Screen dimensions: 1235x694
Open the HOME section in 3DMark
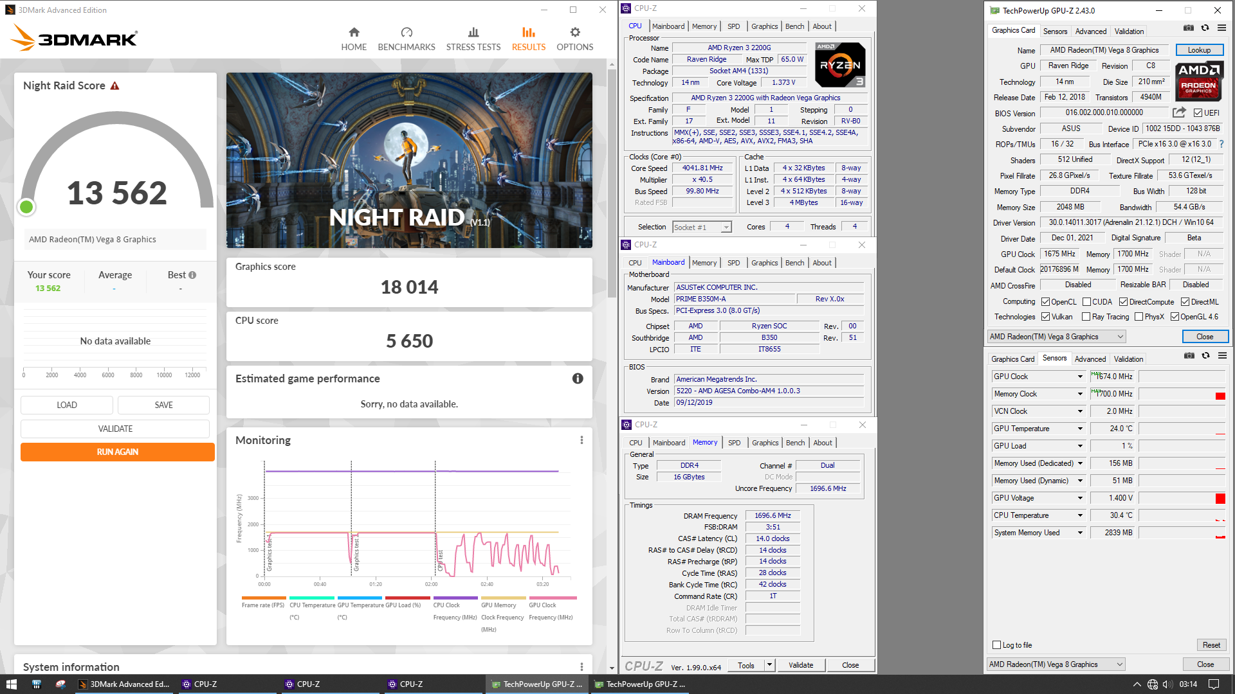tap(354, 39)
